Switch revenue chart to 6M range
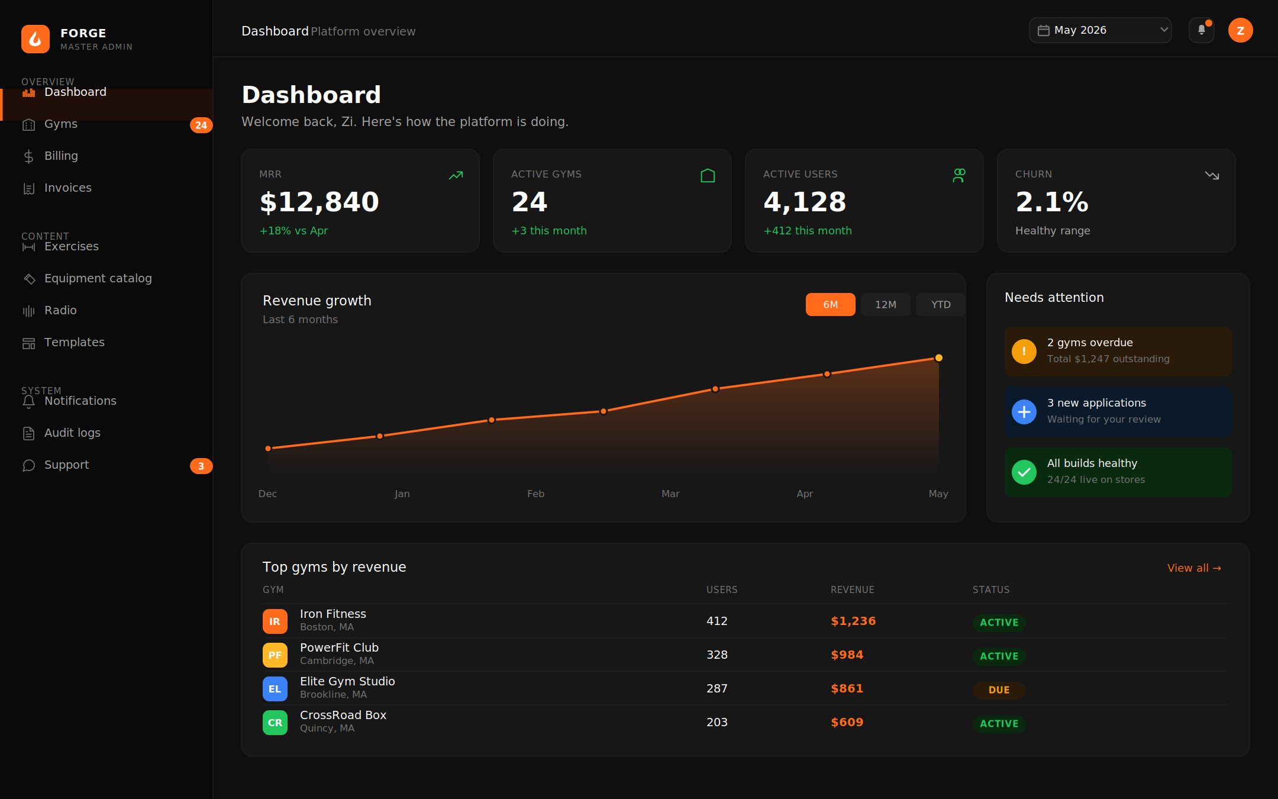Image resolution: width=1278 pixels, height=799 pixels. tap(830, 304)
